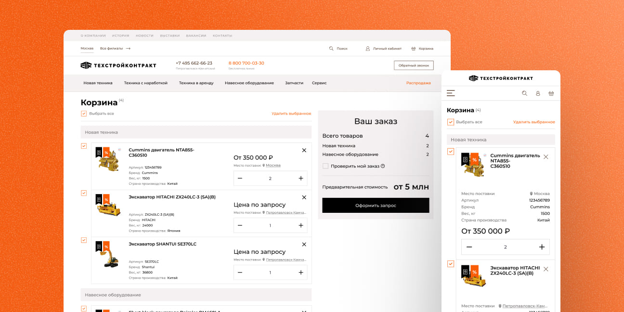Viewport: 624px width, 312px height.
Task: Click the location pin next to Москва in mobile card
Action: (x=531, y=194)
